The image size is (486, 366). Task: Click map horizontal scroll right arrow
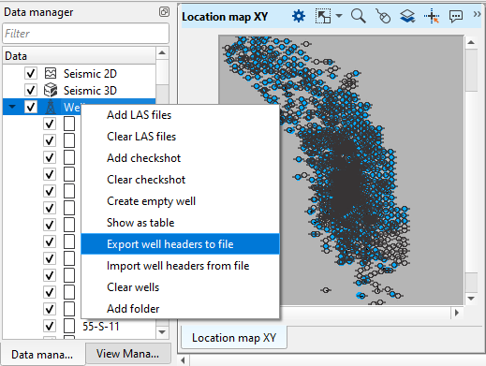point(457,313)
